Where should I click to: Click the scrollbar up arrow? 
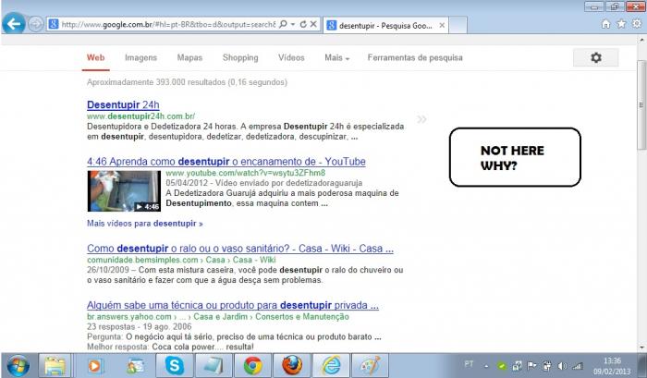point(641,40)
